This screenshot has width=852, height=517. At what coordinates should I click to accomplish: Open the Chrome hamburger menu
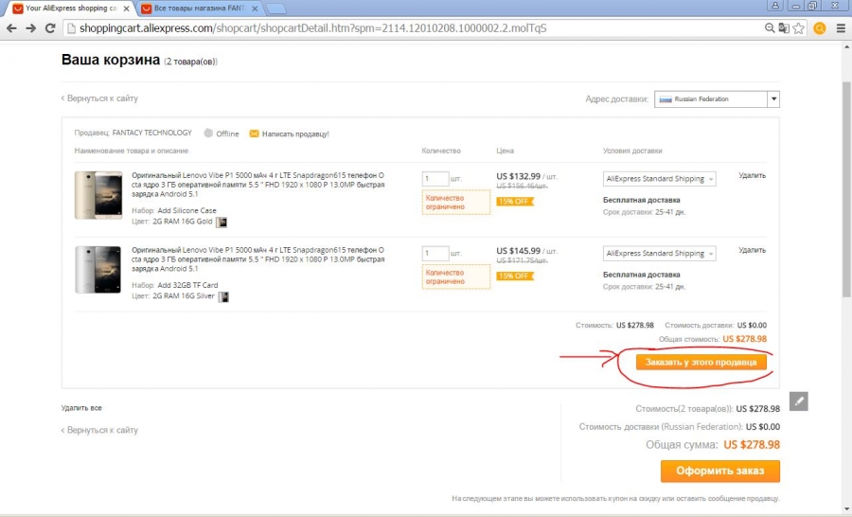click(x=841, y=28)
